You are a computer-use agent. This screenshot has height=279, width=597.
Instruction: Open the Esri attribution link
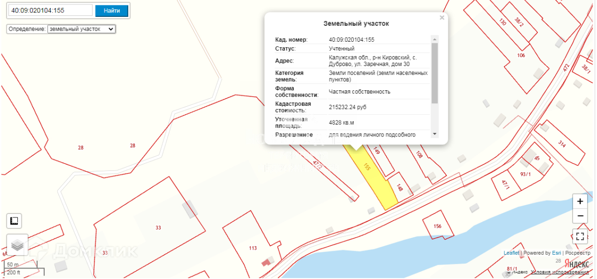556,253
